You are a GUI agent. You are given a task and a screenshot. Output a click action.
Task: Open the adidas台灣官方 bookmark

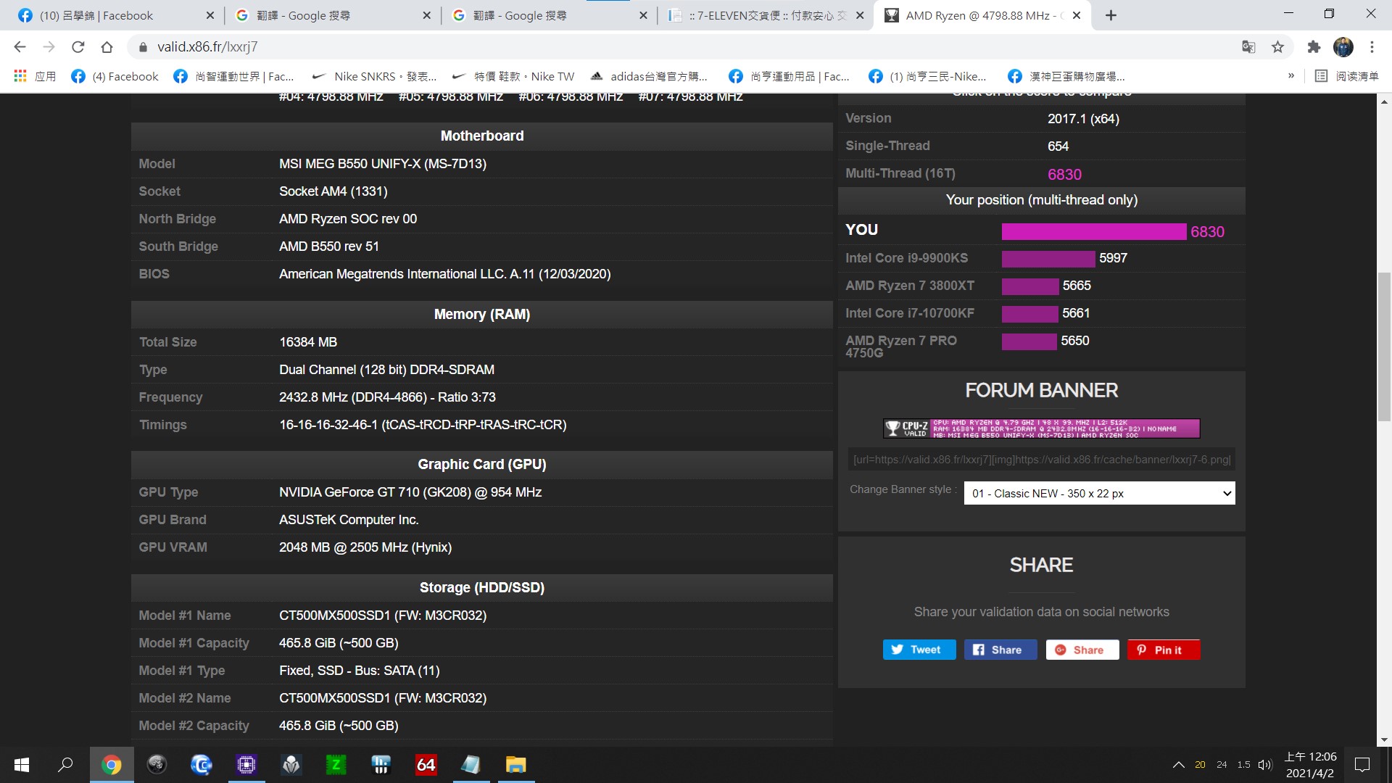pyautogui.click(x=649, y=76)
